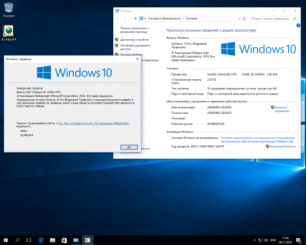Expand the address bar history dropdown
This screenshot has height=245, width=306.
pos(239,18)
